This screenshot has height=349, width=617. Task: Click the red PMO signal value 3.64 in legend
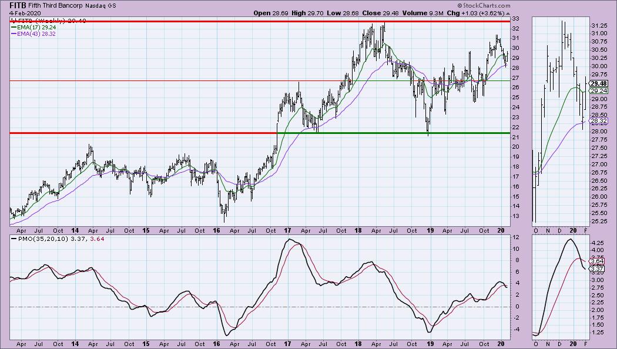[x=97, y=239]
